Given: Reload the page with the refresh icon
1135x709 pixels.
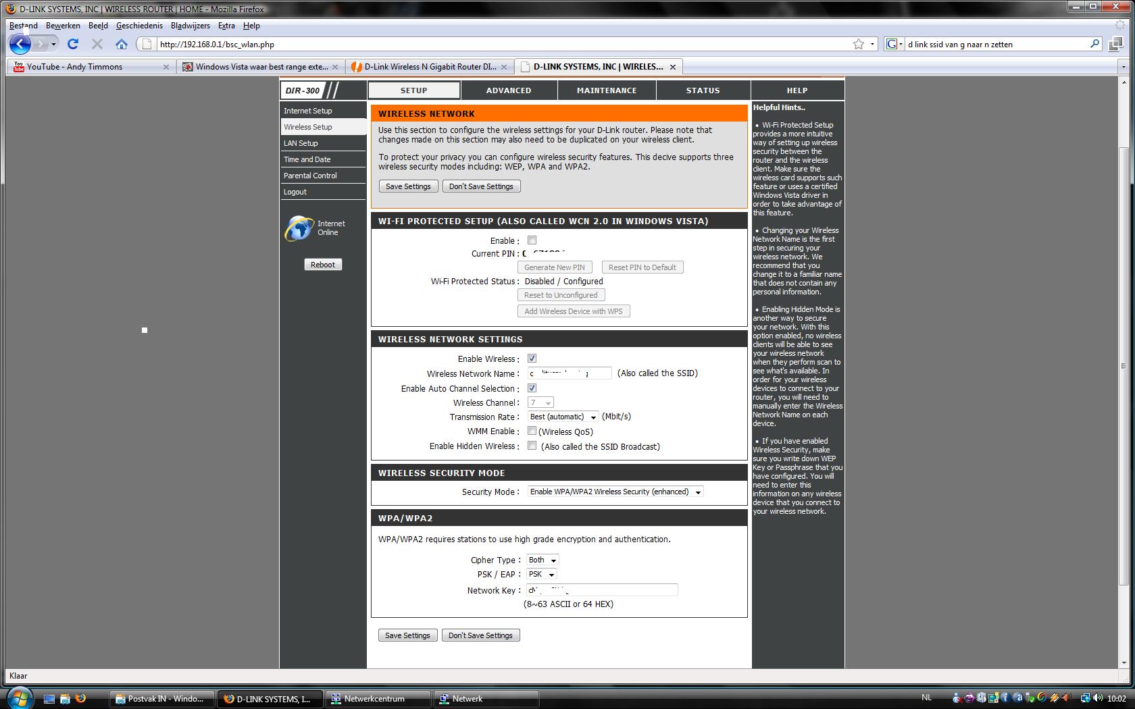Looking at the screenshot, I should pos(73,44).
